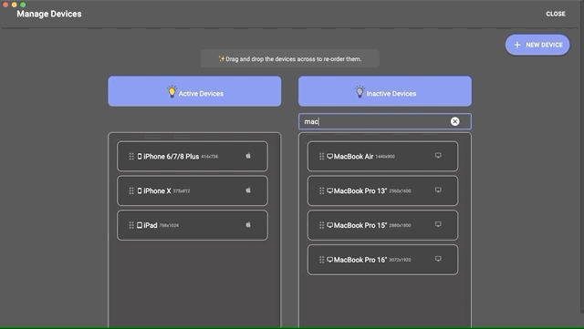Image resolution: width=584 pixels, height=329 pixels.
Task: Select the MacBook Pro 13" name text
Action: [x=360, y=190]
